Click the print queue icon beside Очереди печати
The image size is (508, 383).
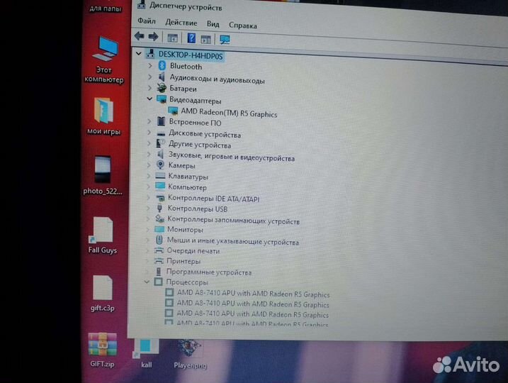coord(159,250)
